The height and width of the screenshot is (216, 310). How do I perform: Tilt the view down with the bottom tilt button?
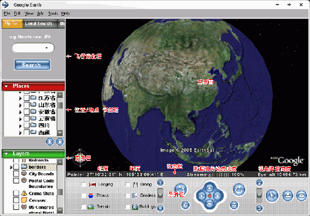(259, 208)
